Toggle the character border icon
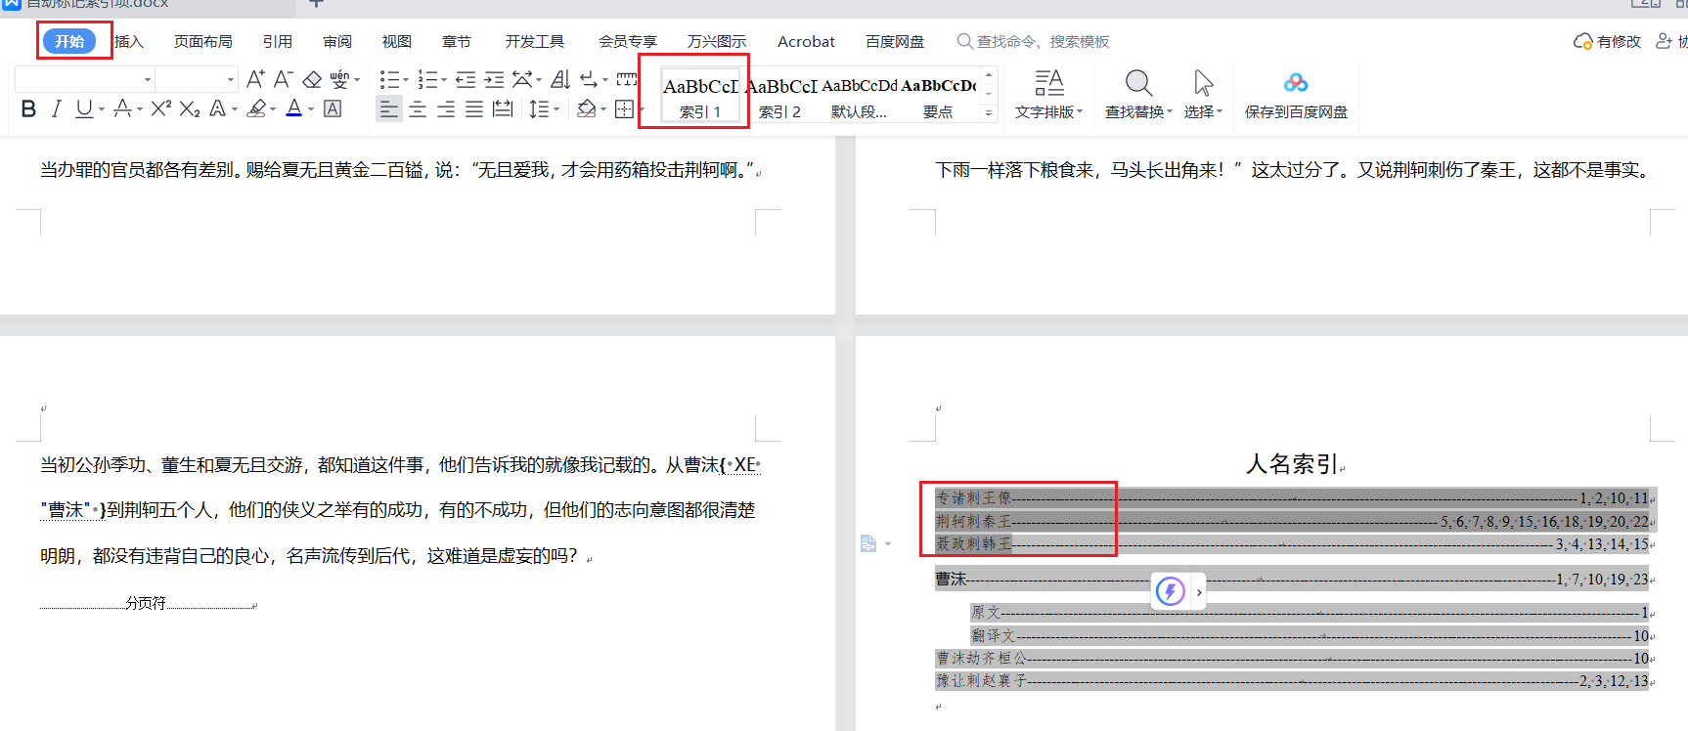 pyautogui.click(x=333, y=108)
